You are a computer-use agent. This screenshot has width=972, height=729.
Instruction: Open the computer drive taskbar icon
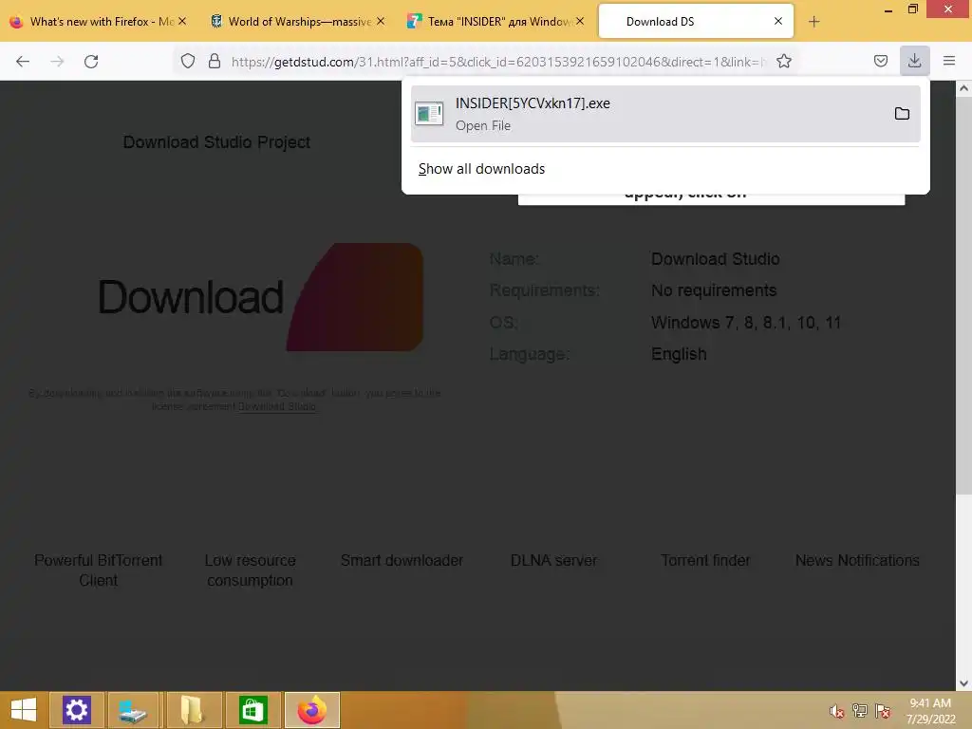point(133,710)
